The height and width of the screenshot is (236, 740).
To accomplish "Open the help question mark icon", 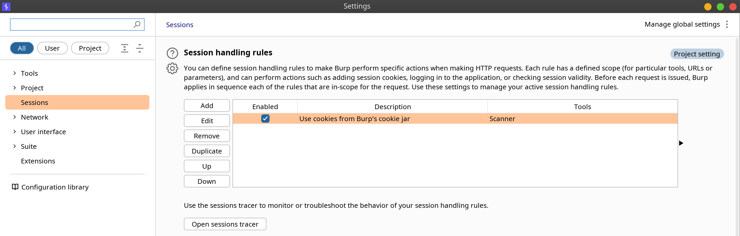I will pos(172,53).
